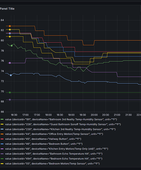Select the Bedroom Button legend entry
This screenshot has height=170, width=141.
(44, 144)
